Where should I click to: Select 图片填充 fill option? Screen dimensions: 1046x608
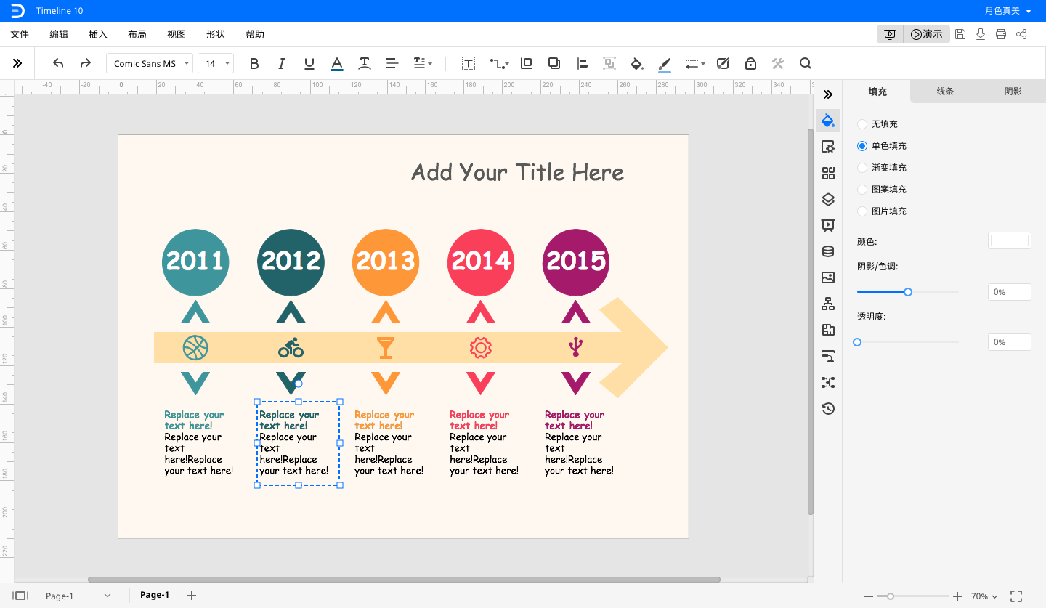pyautogui.click(x=862, y=211)
